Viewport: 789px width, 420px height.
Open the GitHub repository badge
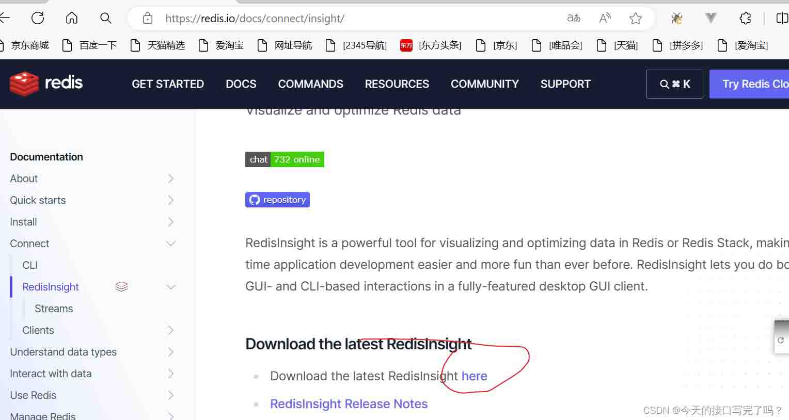[277, 200]
